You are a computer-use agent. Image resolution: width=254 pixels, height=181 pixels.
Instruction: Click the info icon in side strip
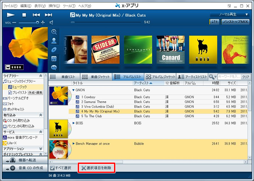point(54,67)
